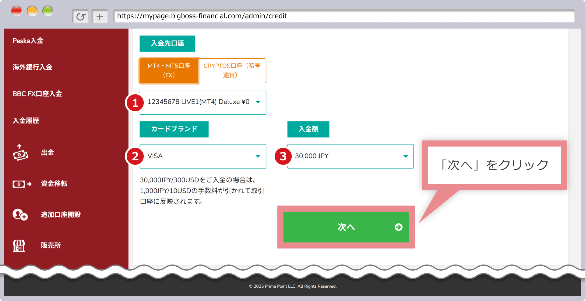Go to 海外銀行入金 sidebar item
585x301 pixels.
(x=32, y=67)
